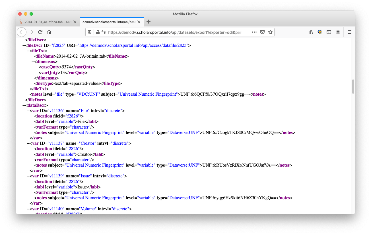This screenshot has width=371, height=235.
Task: Select the demodv.scholarsportal.info tab
Action: point(112,22)
